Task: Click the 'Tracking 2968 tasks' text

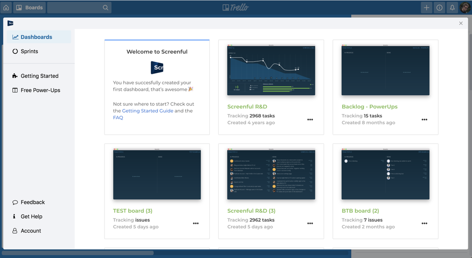Action: 251,116
